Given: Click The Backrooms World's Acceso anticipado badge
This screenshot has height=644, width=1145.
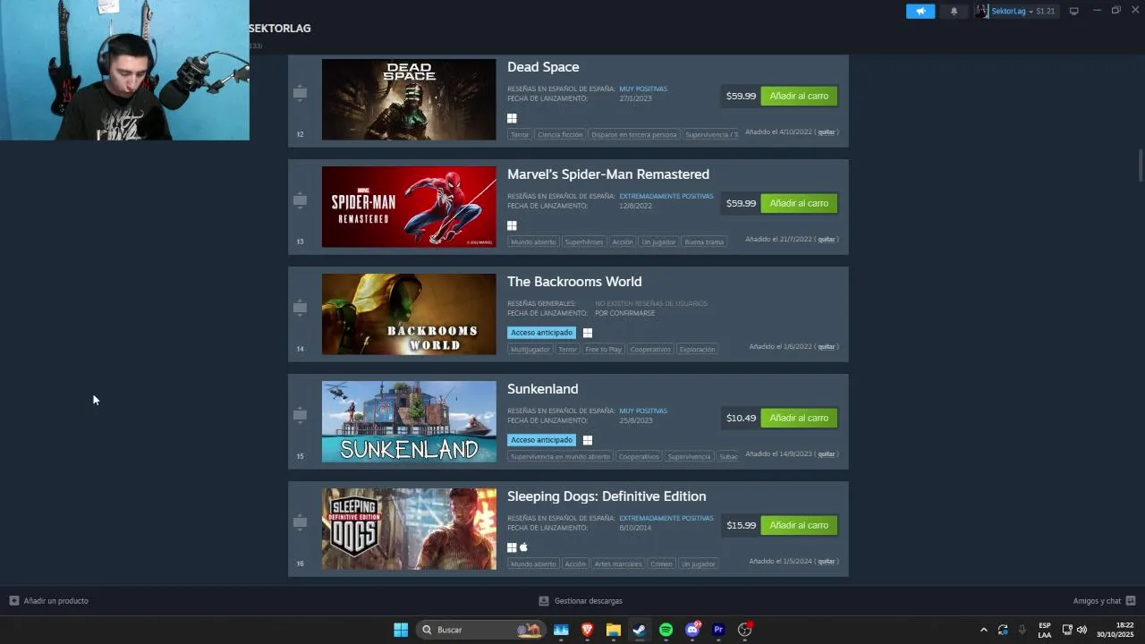Looking at the screenshot, I should pyautogui.click(x=541, y=333).
